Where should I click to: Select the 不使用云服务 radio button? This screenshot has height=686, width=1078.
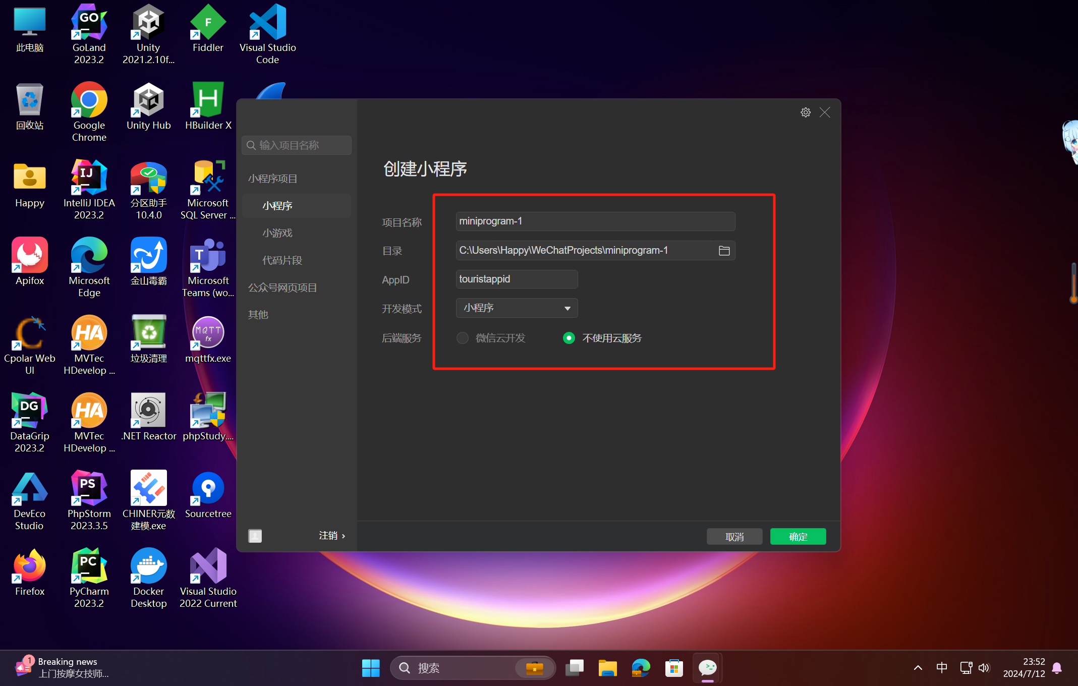coord(569,338)
